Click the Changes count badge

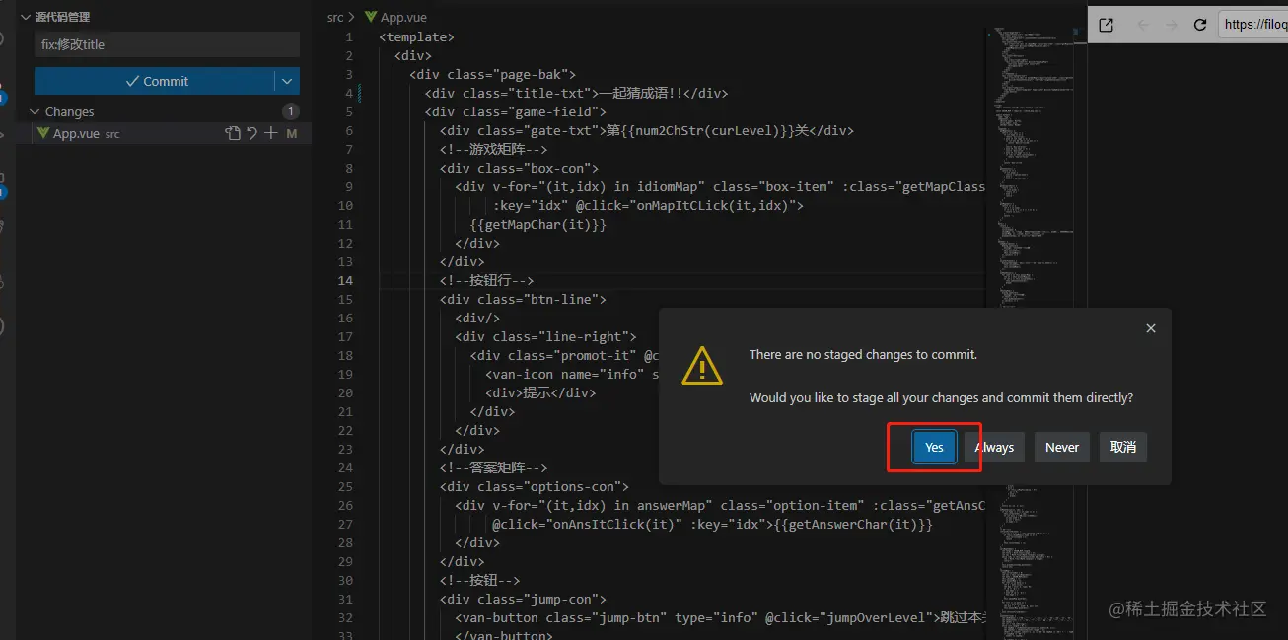pos(290,111)
